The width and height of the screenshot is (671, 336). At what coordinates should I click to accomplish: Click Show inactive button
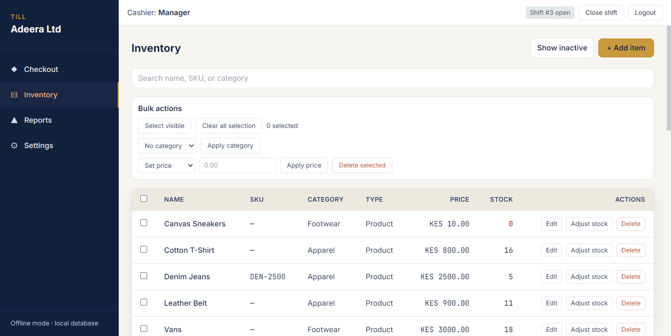click(x=562, y=48)
